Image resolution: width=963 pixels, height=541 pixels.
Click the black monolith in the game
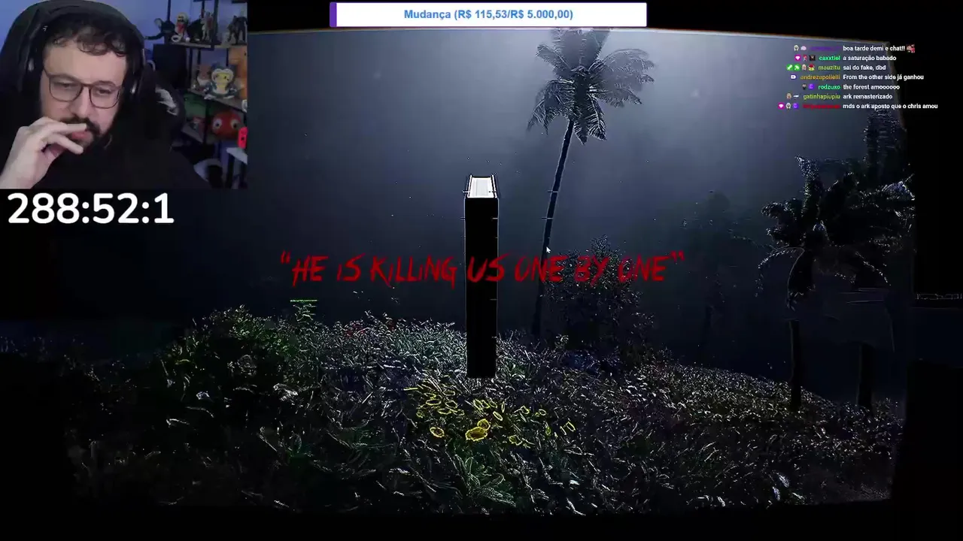pyautogui.click(x=481, y=277)
